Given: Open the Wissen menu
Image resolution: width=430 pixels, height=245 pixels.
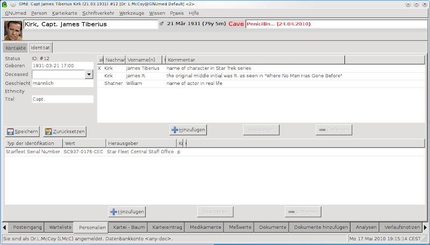Looking at the screenshot, I should click(157, 13).
